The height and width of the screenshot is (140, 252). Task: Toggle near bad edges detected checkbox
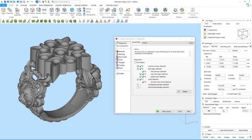[140, 74]
